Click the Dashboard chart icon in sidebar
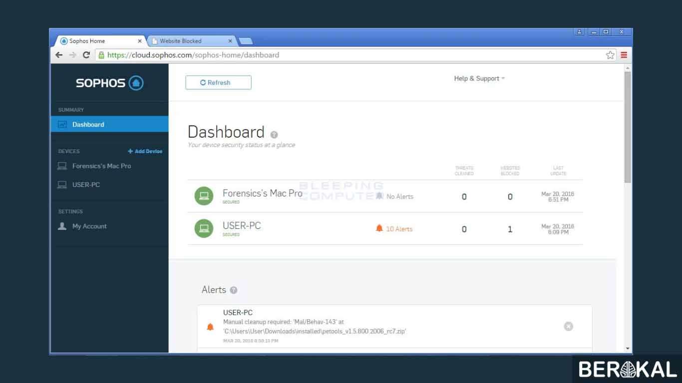This screenshot has width=682, height=383. [62, 125]
